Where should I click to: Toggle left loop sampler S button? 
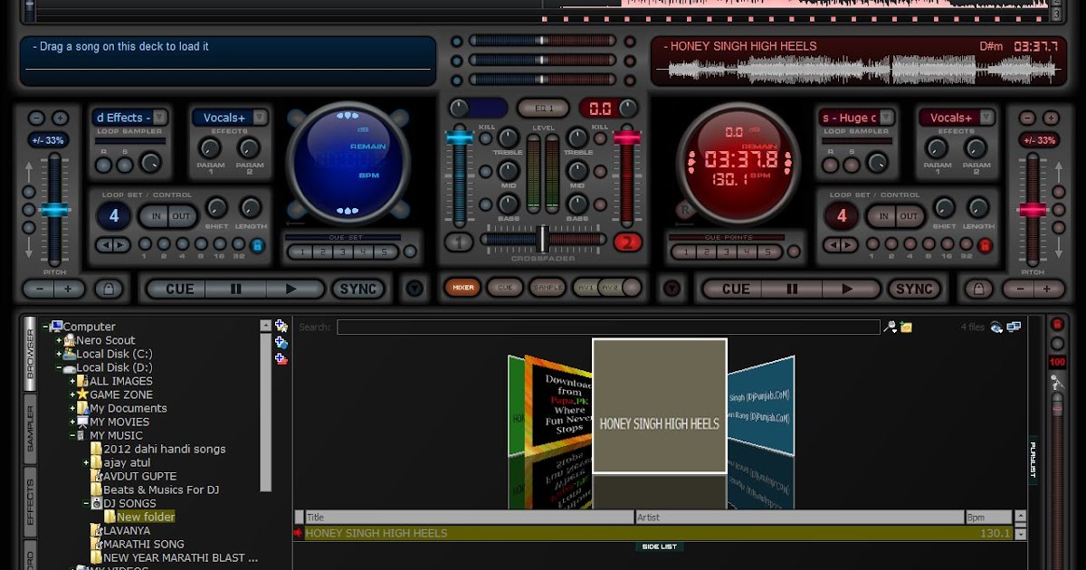tap(126, 165)
